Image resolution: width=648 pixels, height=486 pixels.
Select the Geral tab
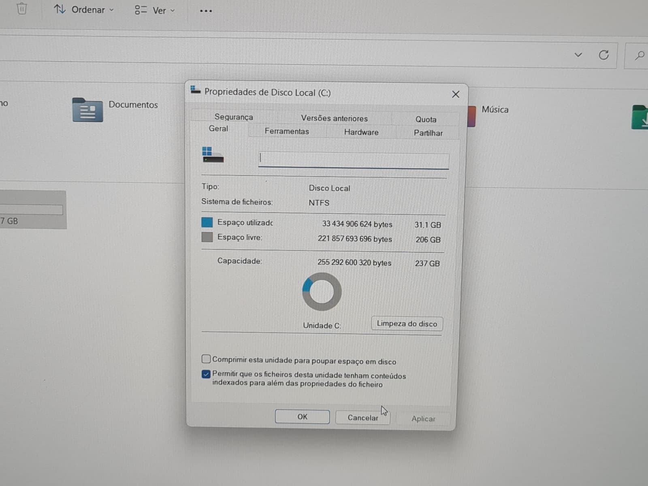218,128
